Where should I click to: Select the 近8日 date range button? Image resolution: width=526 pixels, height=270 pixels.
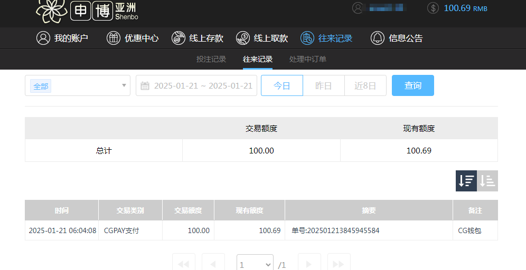click(365, 85)
